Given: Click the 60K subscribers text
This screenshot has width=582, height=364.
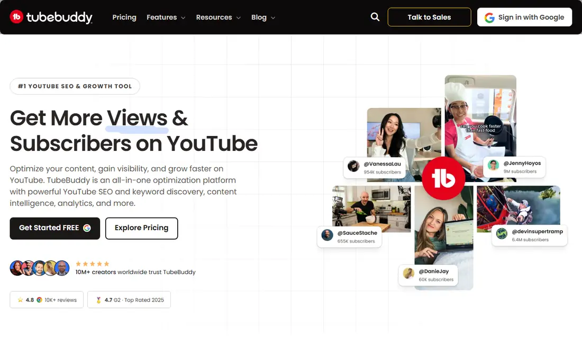Looking at the screenshot, I should coord(436,280).
